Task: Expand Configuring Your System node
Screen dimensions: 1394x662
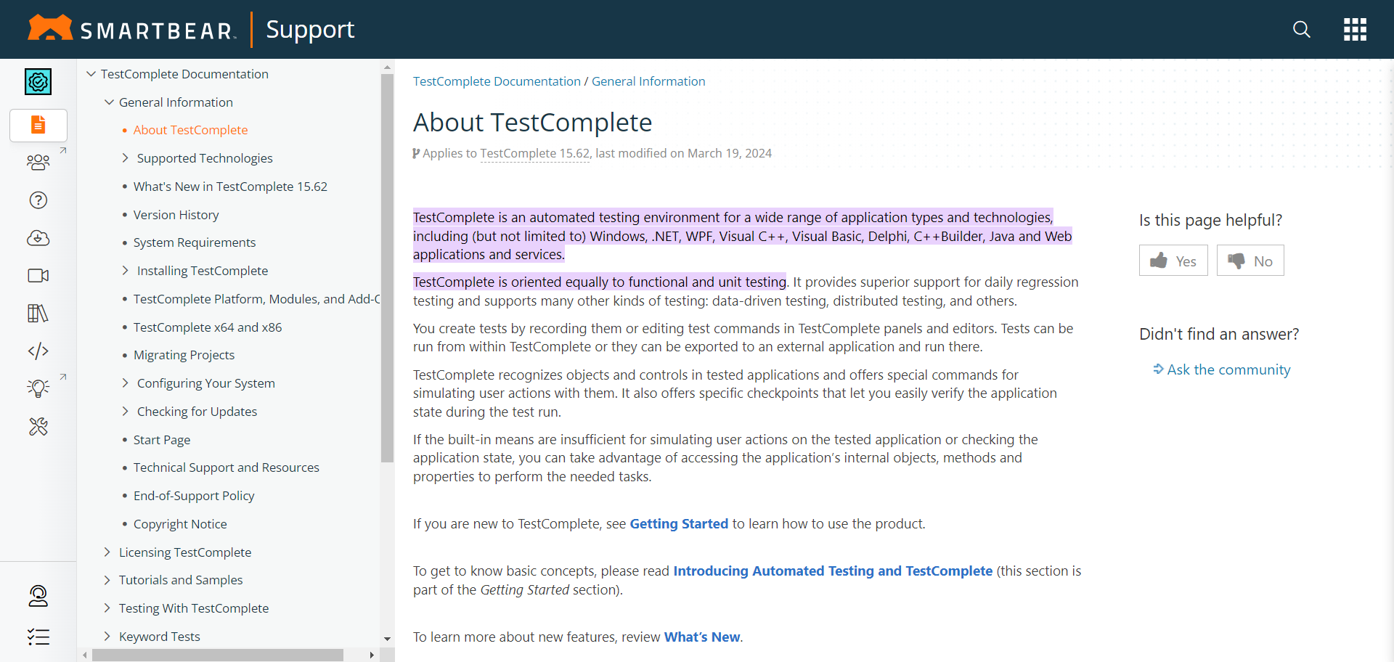Action: 125,383
